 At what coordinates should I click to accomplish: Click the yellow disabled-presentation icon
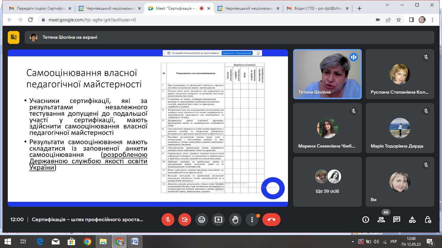14,37
